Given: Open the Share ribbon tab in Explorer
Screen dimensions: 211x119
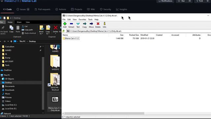Looking at the screenshot, I should pos(19,22).
